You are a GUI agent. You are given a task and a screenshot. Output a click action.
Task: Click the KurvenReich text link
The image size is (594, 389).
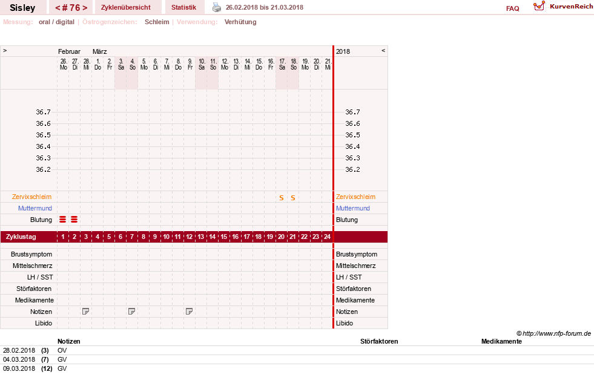coord(571,7)
